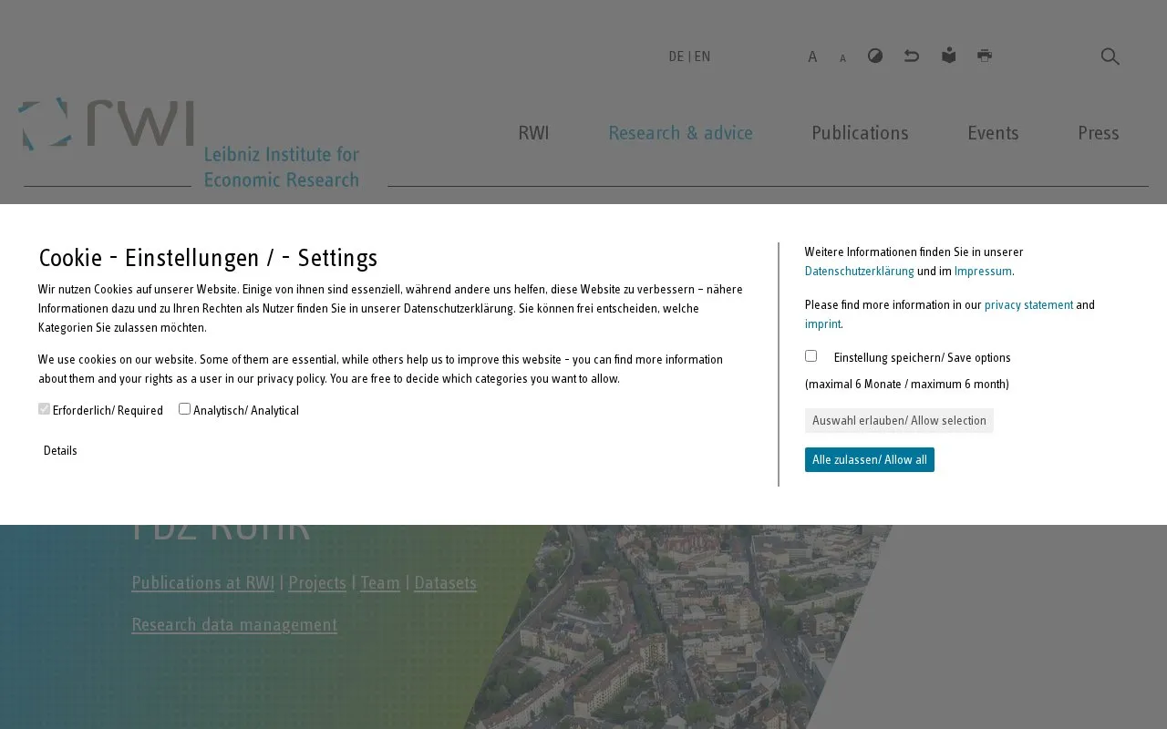Switch language to DE
The width and height of the screenshot is (1167, 729).
(x=676, y=56)
